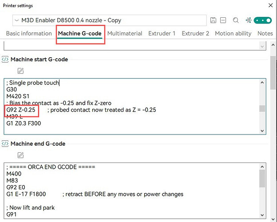The image size is (277, 222).
Task: Click the 'G92 E0' line
Action: coord(16,187)
